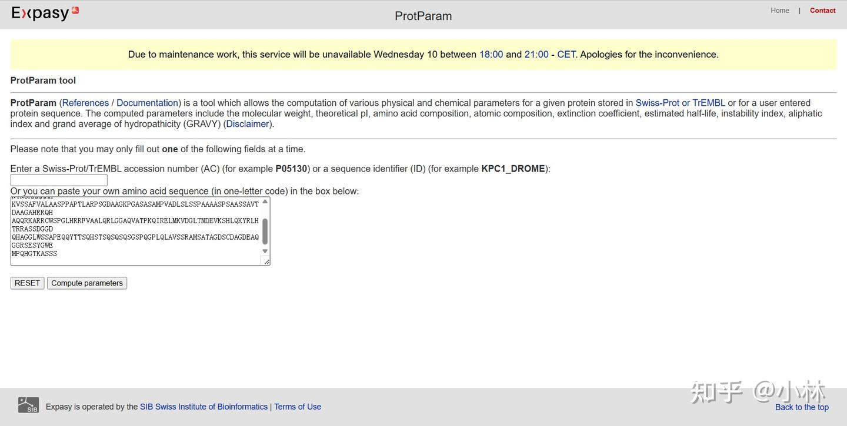Click Back to the top link
Viewport: 847px width, 426px height.
coord(802,407)
